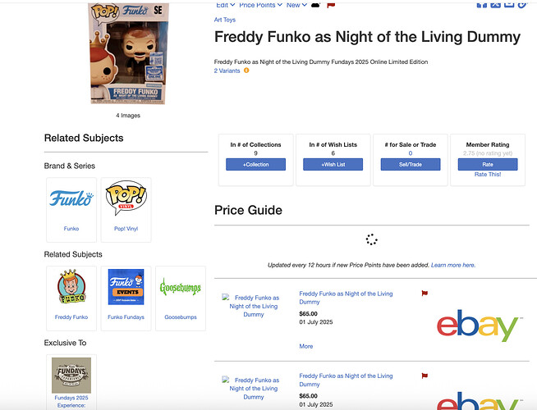
Task: Click the red flag icon near New menu
Action: [x=331, y=5]
